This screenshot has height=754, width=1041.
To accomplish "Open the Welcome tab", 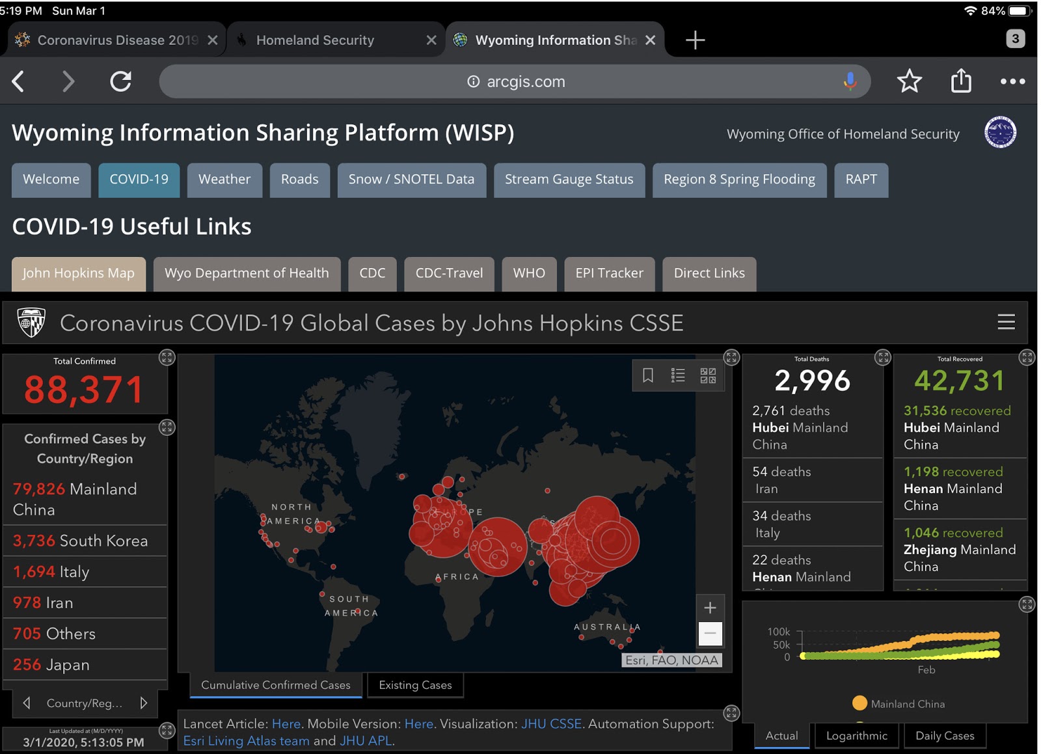I will click(51, 180).
